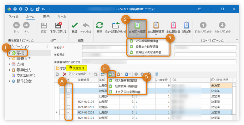Tick the checkbox in the 未決定 row
244x125 pixels.
(68, 85)
